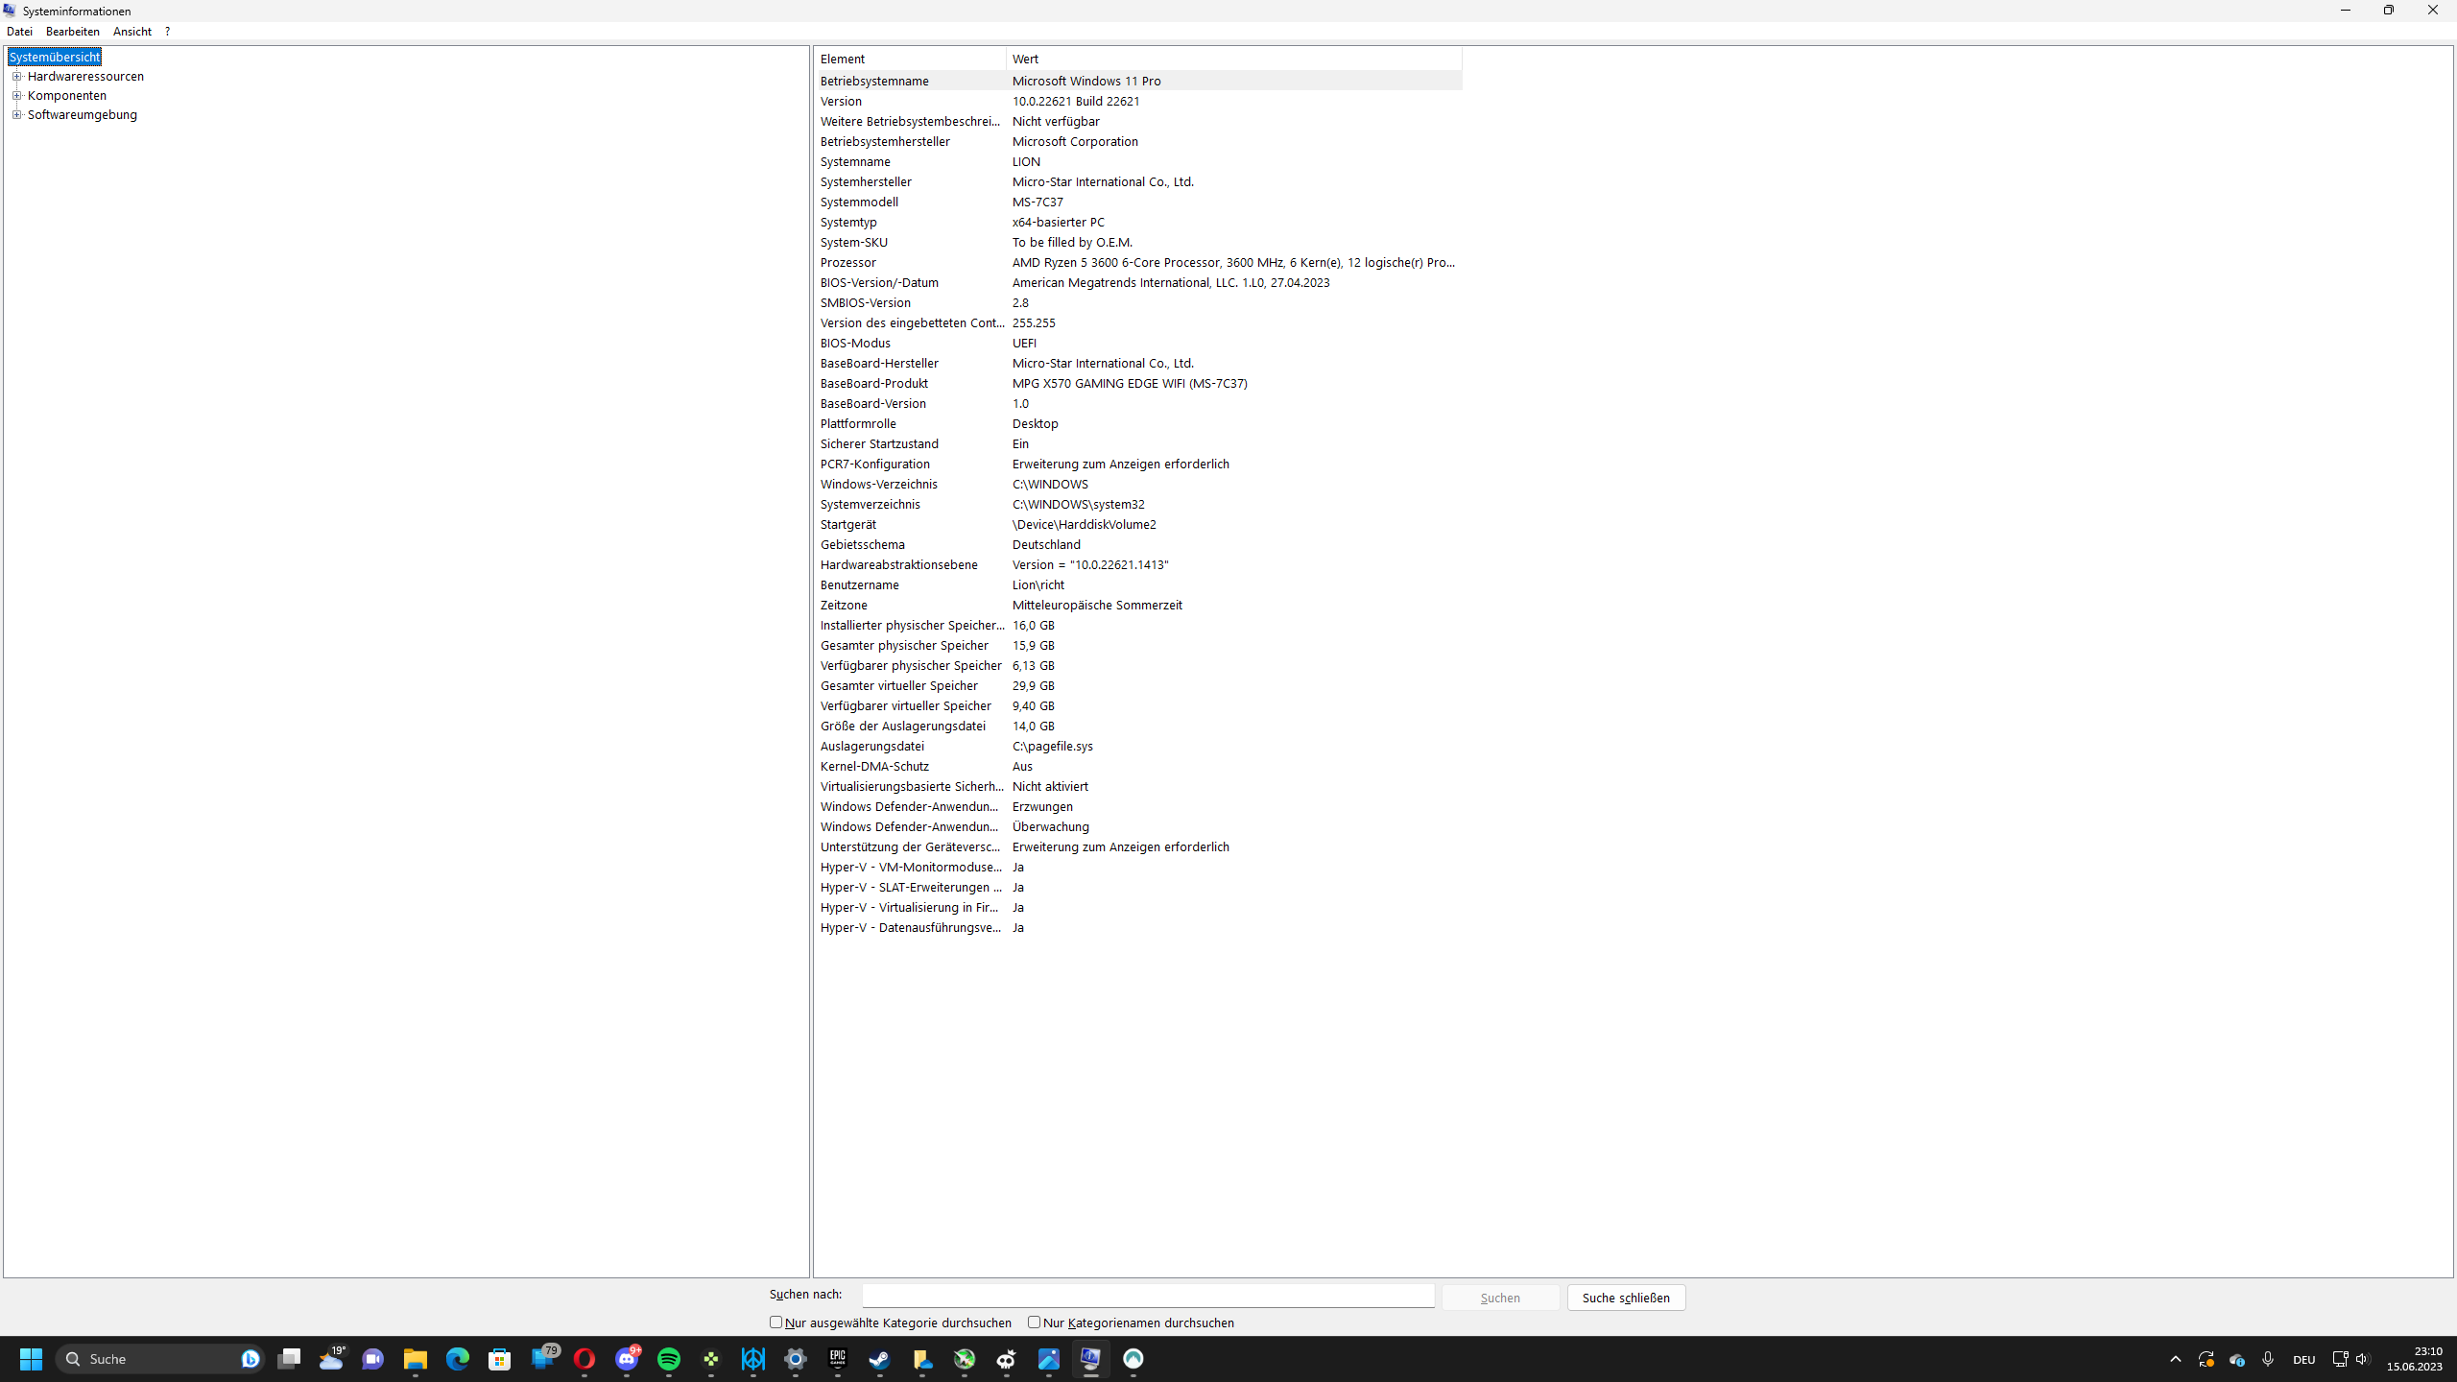This screenshot has width=2457, height=1382.
Task: Click the "Suche schließen" button
Action: pyautogui.click(x=1626, y=1298)
